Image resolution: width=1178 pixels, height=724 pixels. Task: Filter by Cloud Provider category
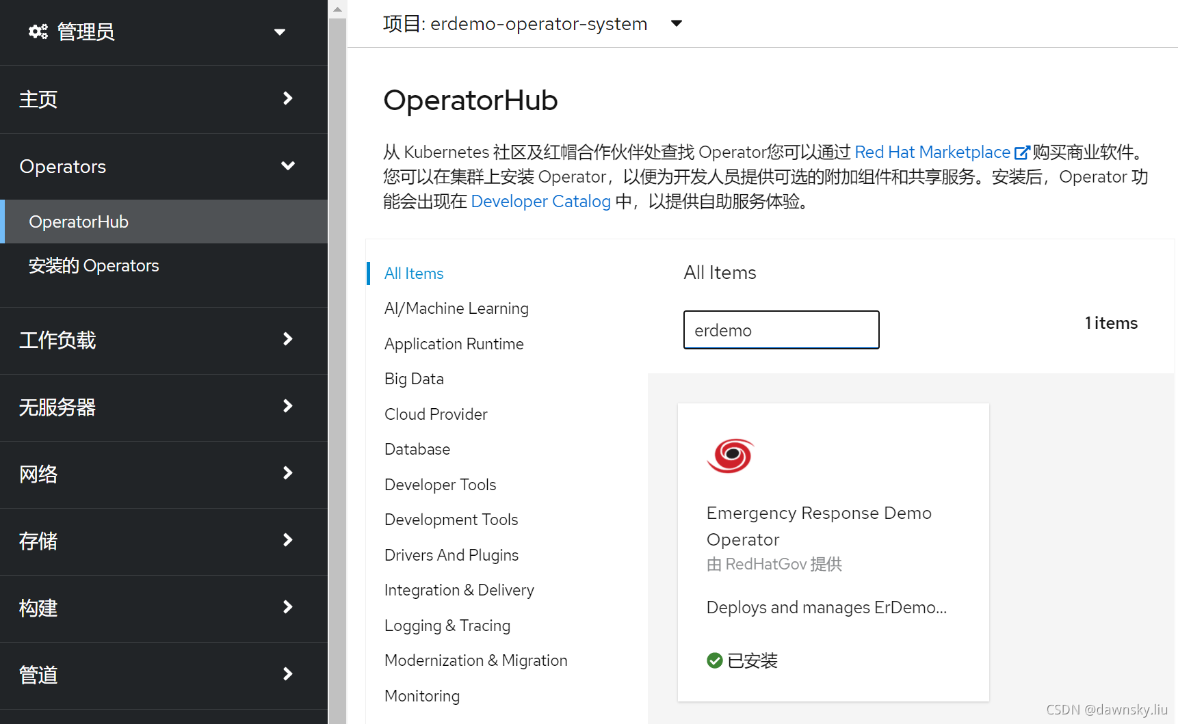436,414
